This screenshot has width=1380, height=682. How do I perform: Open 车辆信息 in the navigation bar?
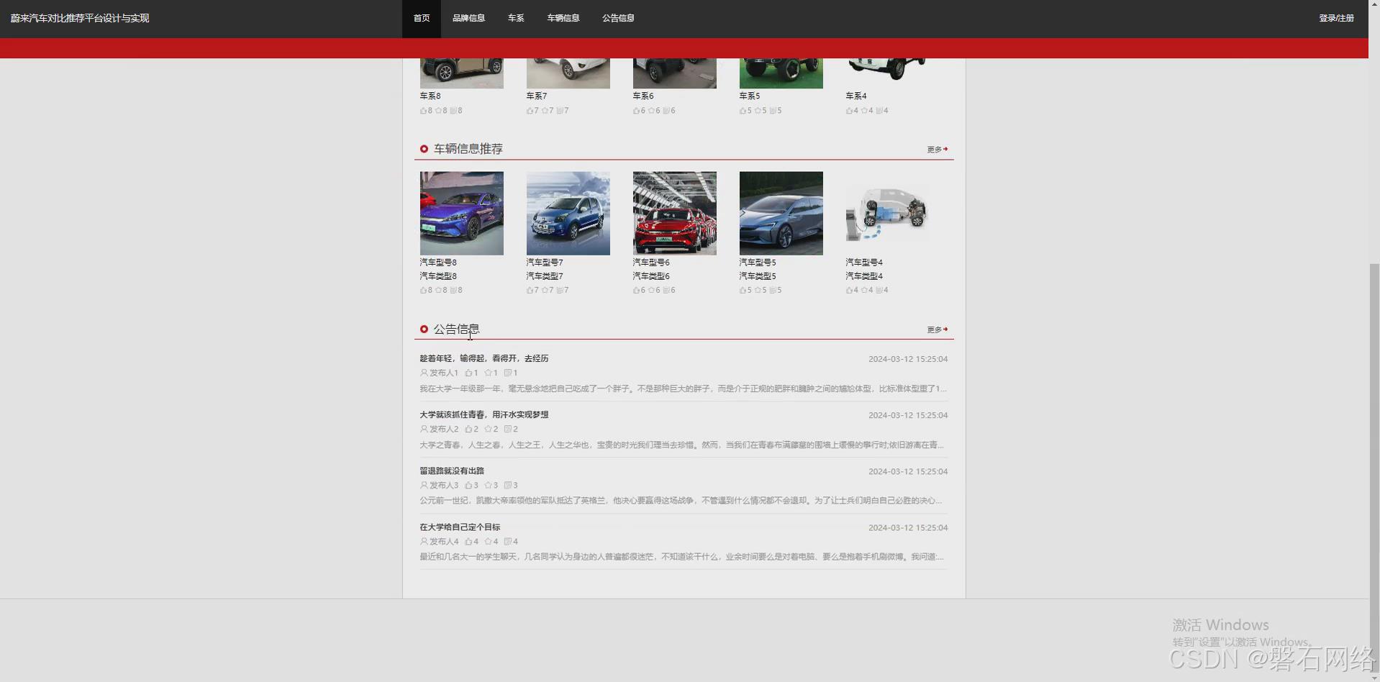click(563, 18)
